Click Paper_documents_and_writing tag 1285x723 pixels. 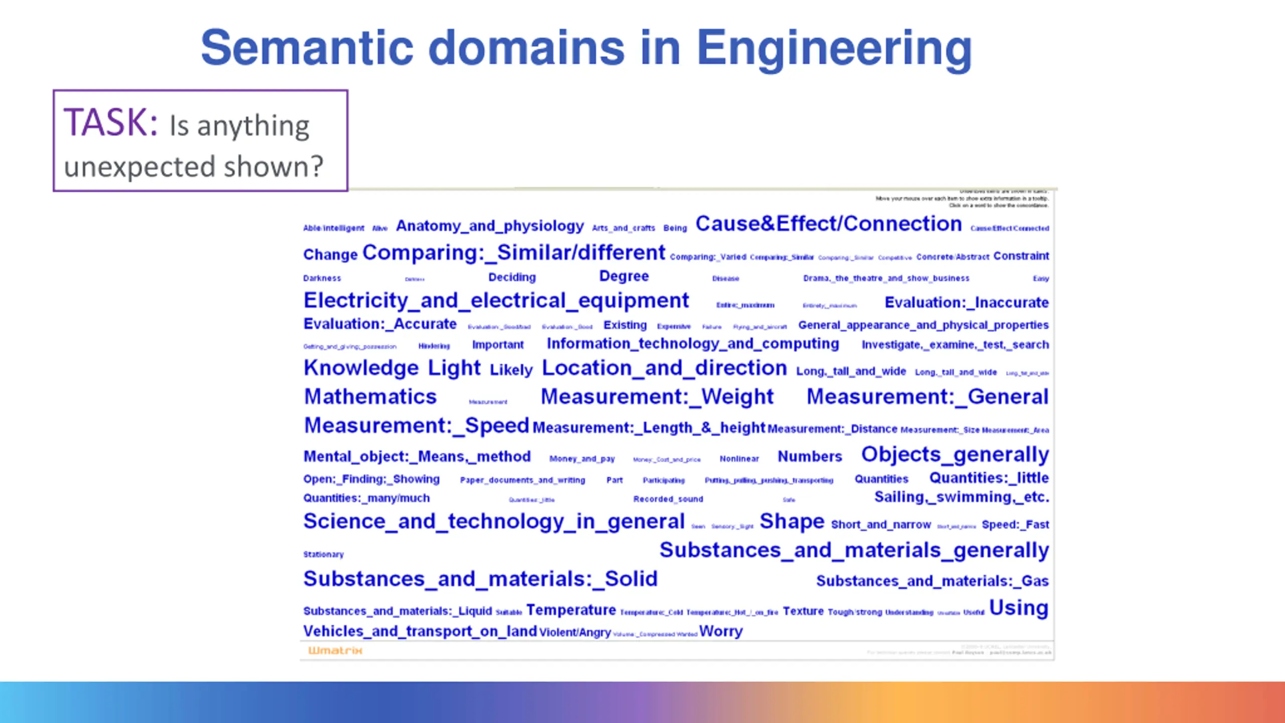pyautogui.click(x=523, y=480)
